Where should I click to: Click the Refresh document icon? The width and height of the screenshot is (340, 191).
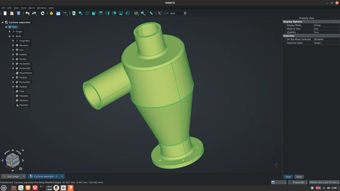coord(43,13)
